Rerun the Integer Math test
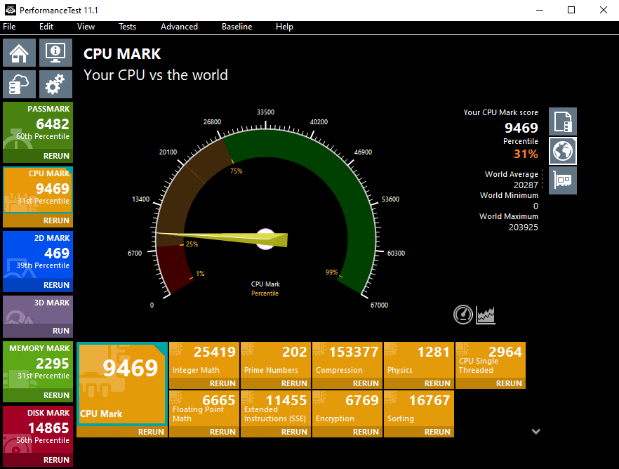This screenshot has width=619, height=469. 222,383
